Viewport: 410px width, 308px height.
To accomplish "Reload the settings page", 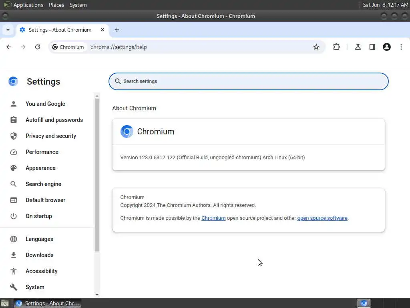I will (x=38, y=47).
